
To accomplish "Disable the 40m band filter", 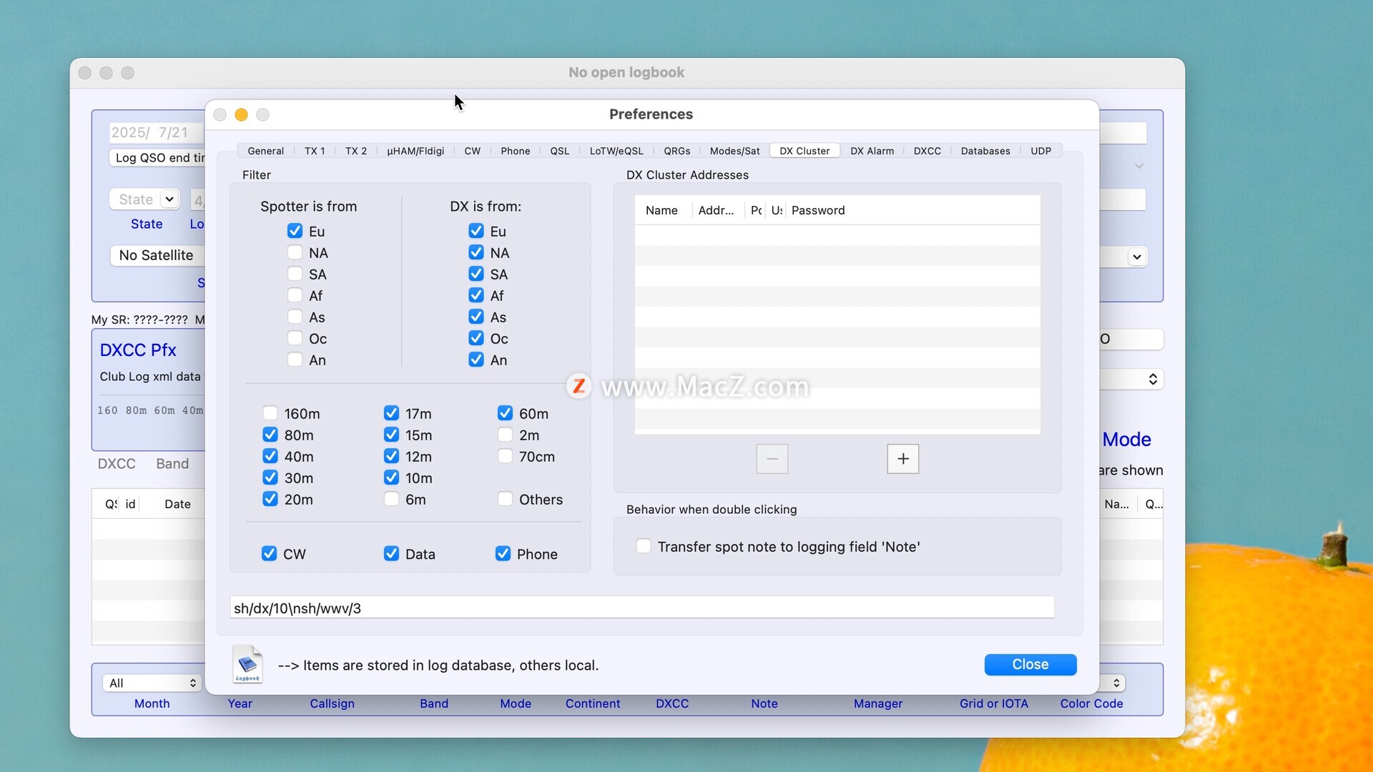I will pos(270,456).
